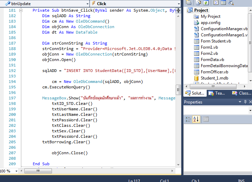The image size is (252, 182).
Task: Click the cm.ExecuteNonQuery() code line
Action: tap(66, 87)
